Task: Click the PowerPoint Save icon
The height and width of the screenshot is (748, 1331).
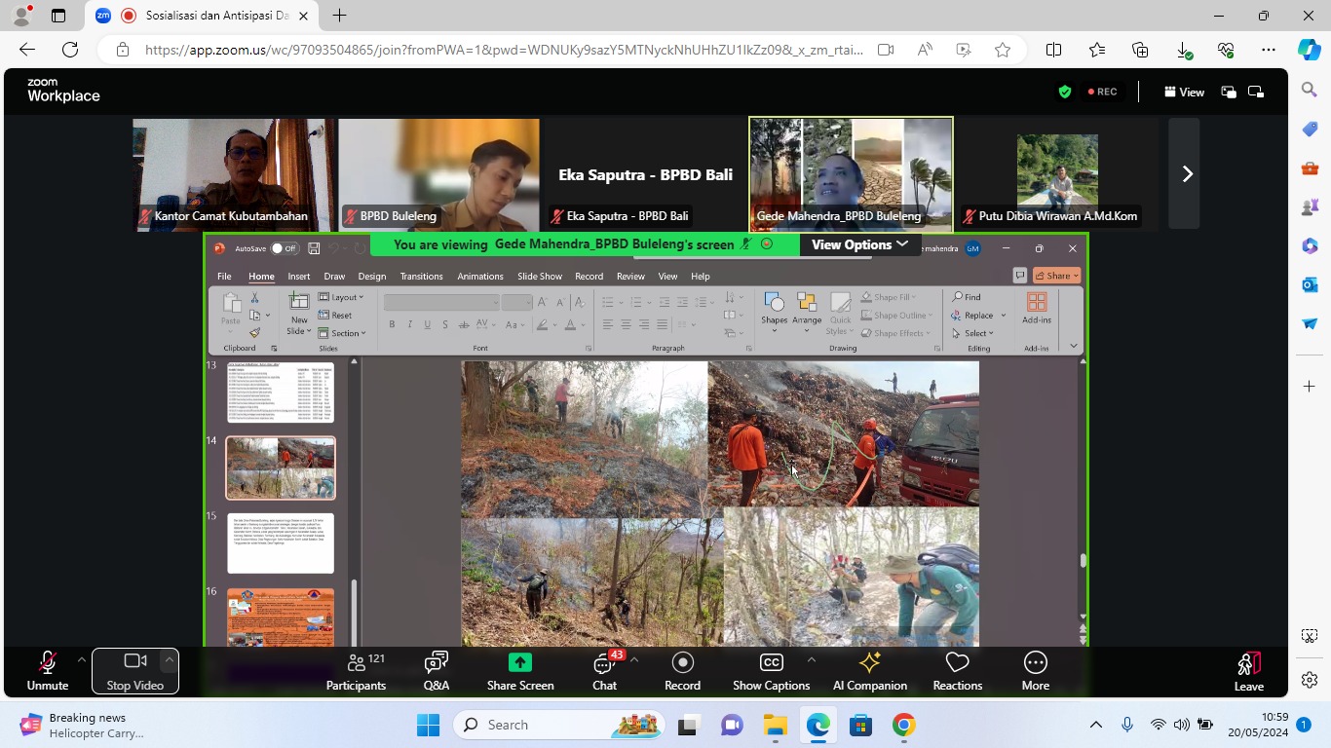Action: click(314, 248)
